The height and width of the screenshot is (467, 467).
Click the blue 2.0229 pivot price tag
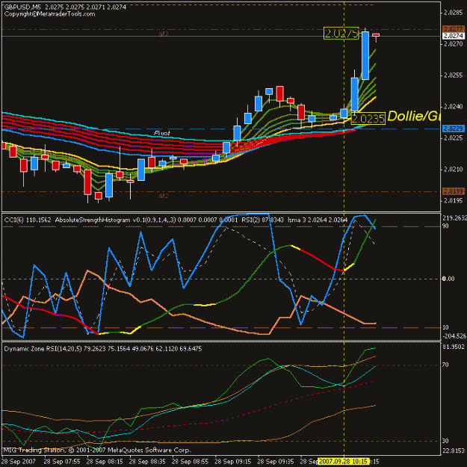(454, 129)
